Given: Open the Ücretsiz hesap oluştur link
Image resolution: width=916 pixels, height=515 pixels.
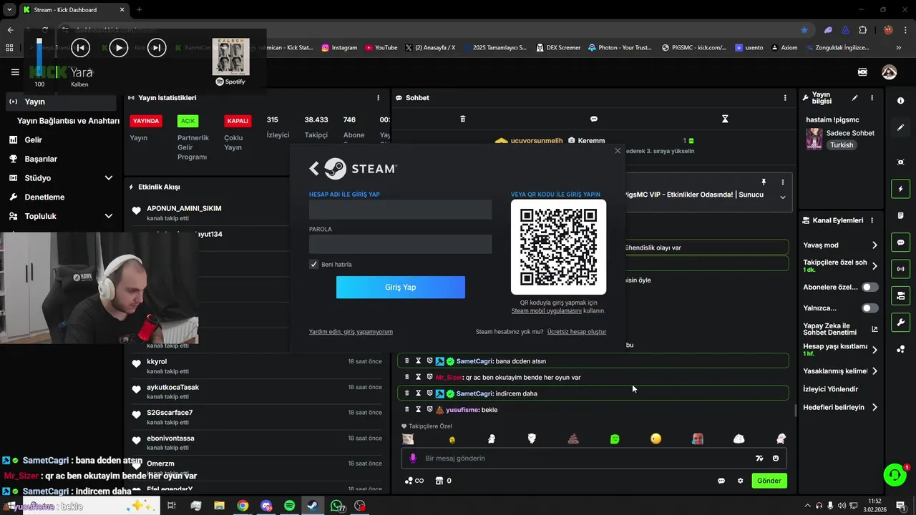Looking at the screenshot, I should [576, 332].
